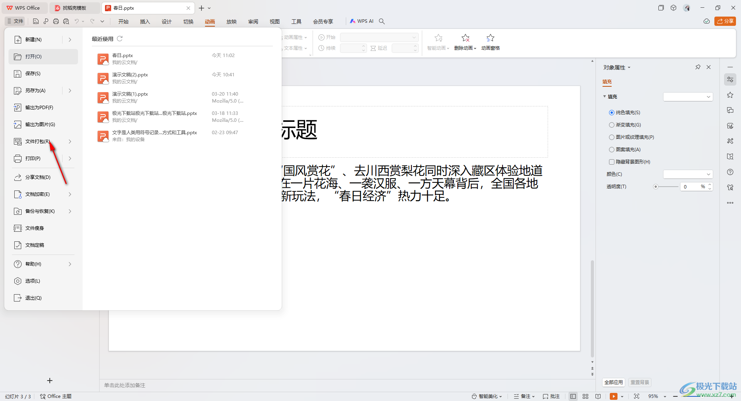Click the Delete Animation icon

465,38
